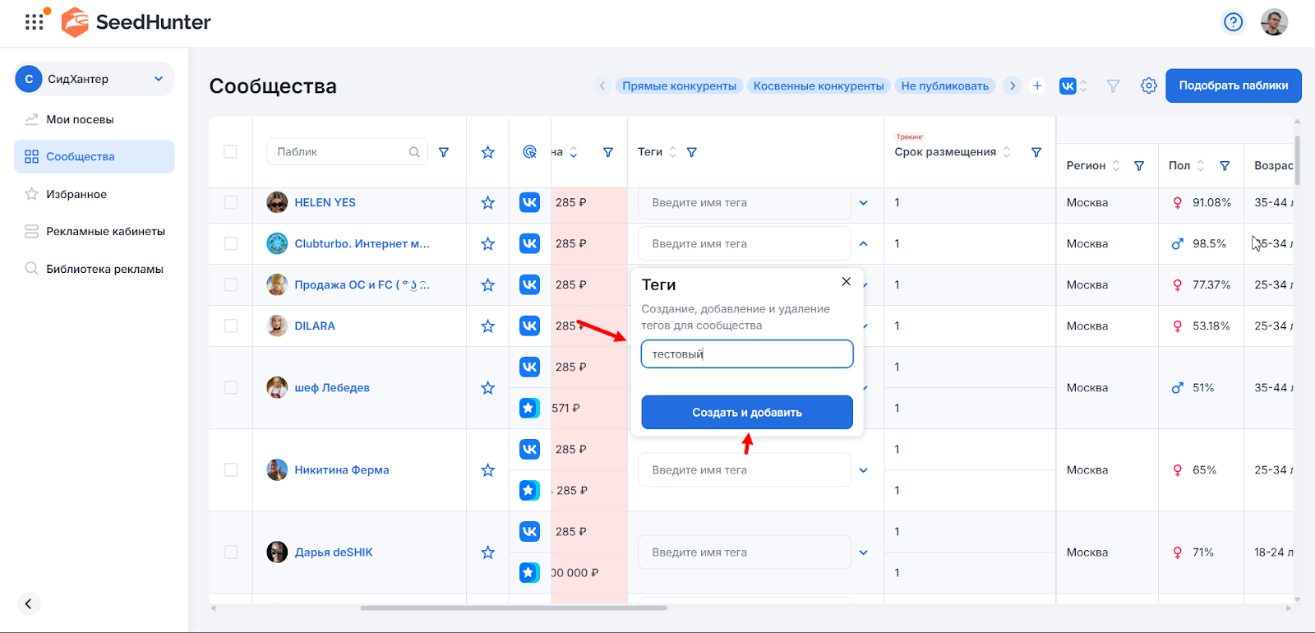Open Мои посевы in the sidebar
The height and width of the screenshot is (633, 1315).
(x=80, y=119)
